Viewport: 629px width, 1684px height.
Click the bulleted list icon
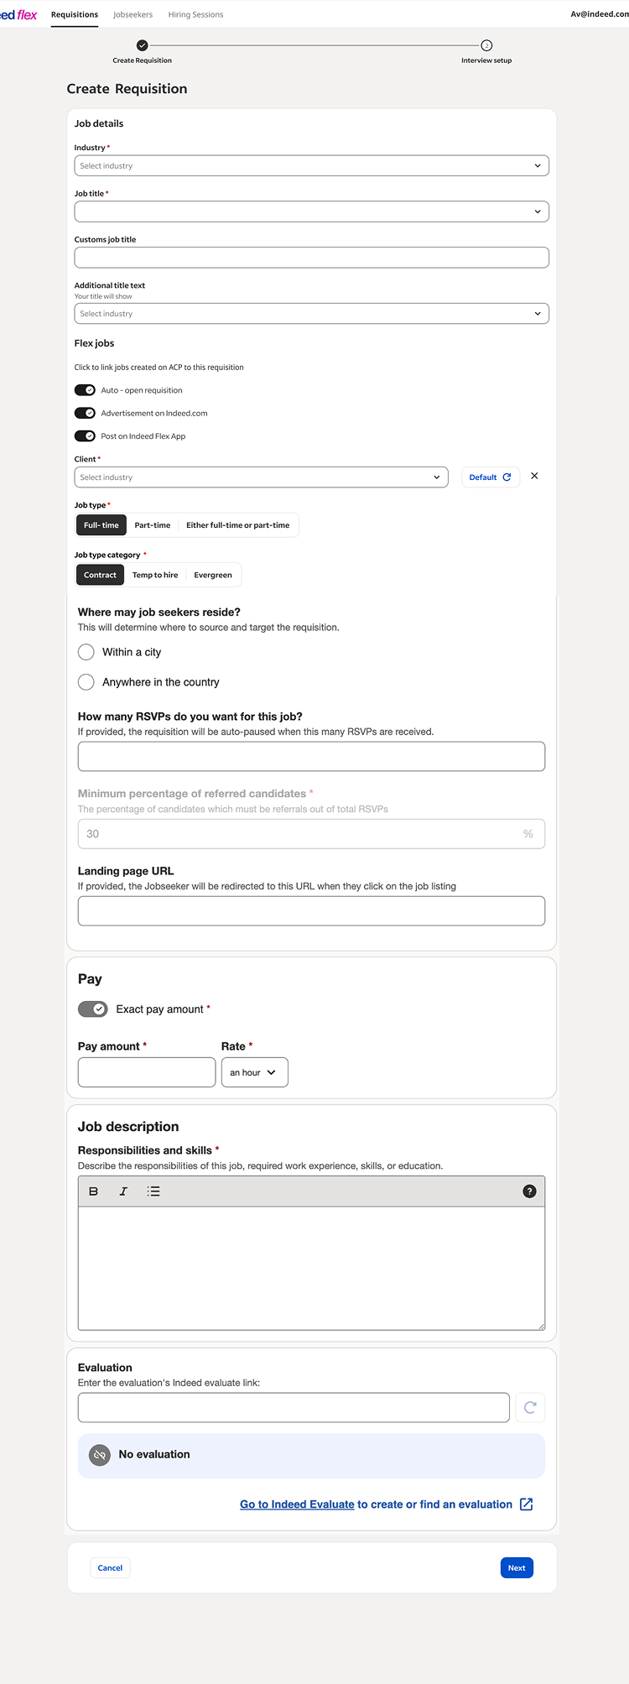[153, 1191]
